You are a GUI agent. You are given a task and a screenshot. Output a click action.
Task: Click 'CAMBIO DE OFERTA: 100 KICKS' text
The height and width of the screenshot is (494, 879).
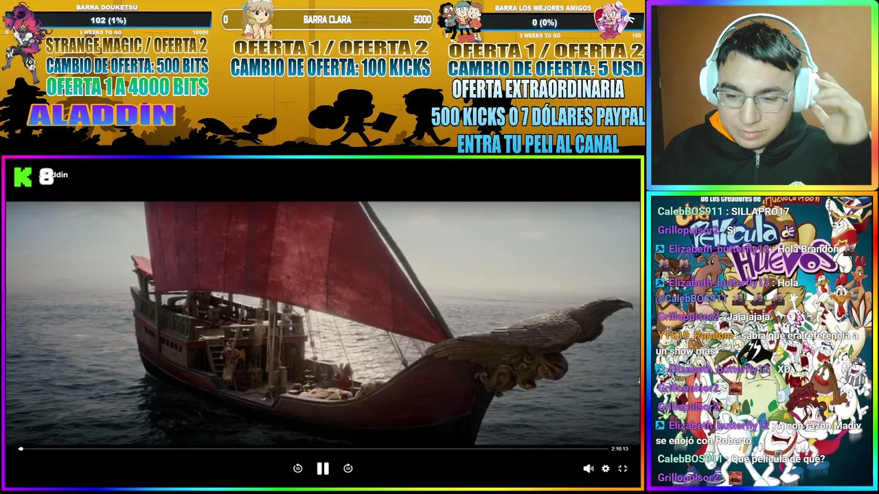(x=330, y=67)
